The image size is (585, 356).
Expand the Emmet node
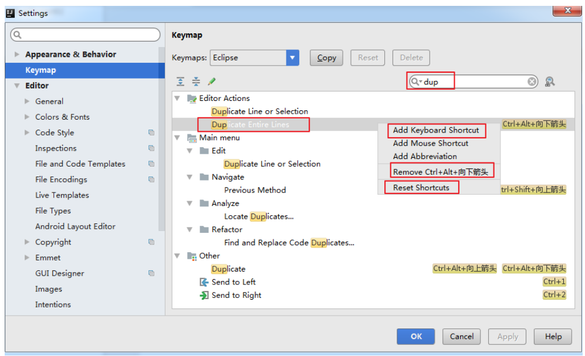point(27,257)
